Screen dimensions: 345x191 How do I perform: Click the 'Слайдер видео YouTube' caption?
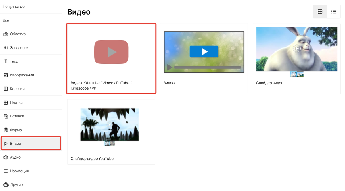point(92,159)
